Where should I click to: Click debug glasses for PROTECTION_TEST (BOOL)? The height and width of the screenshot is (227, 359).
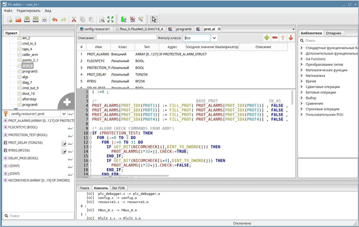pyautogui.click(x=70, y=136)
